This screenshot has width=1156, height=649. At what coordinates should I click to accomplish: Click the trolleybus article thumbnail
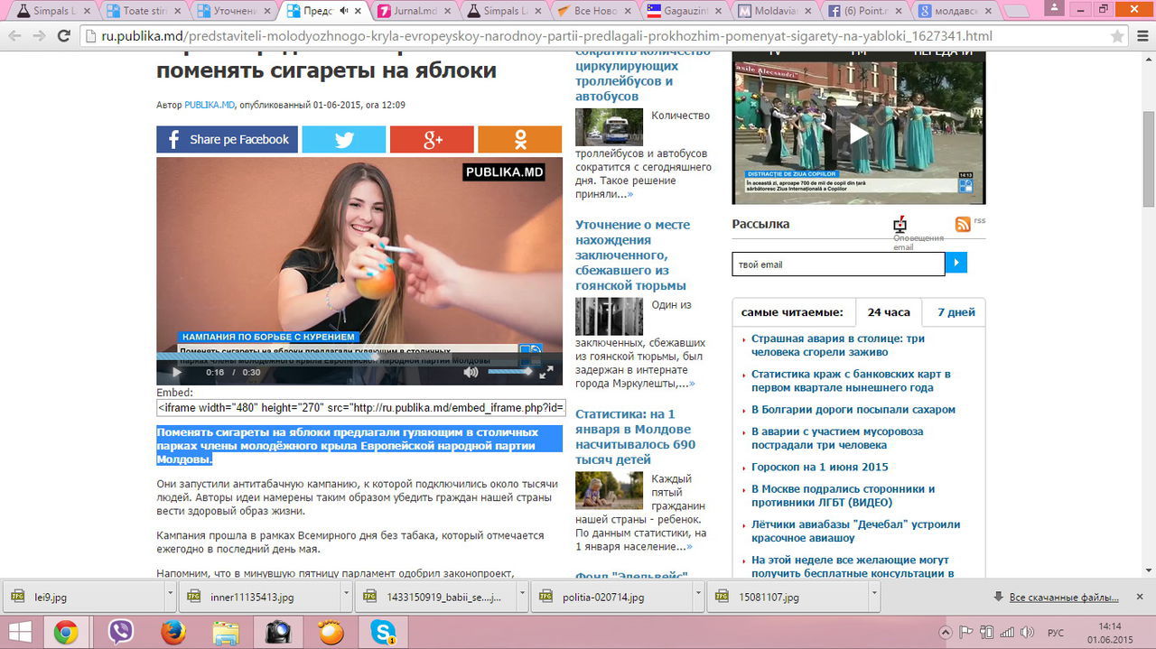click(609, 127)
